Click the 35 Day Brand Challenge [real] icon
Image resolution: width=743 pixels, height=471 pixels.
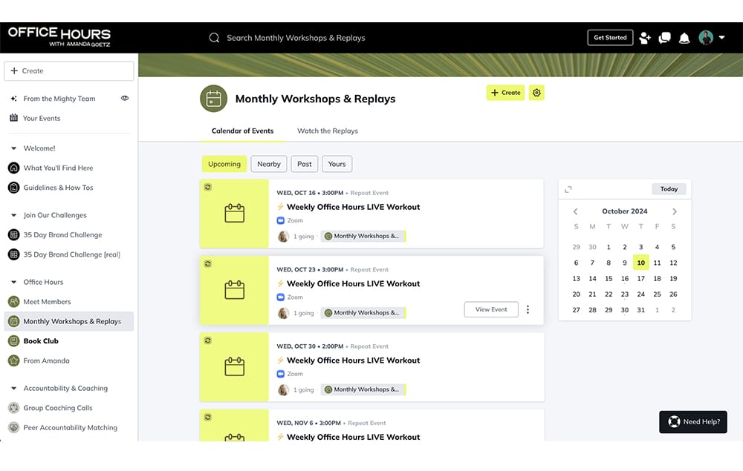coord(13,254)
